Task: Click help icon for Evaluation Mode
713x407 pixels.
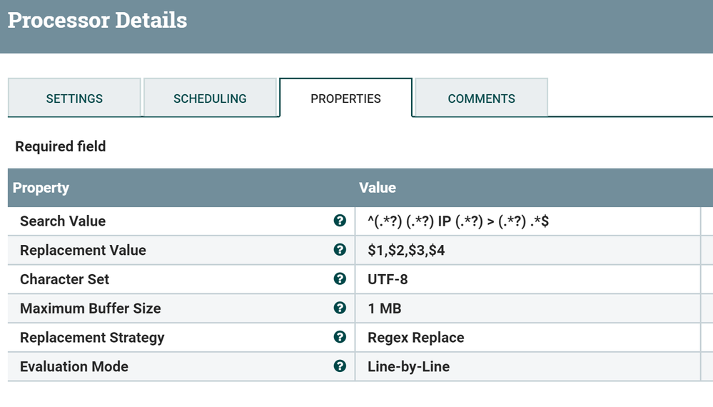Action: click(x=340, y=366)
